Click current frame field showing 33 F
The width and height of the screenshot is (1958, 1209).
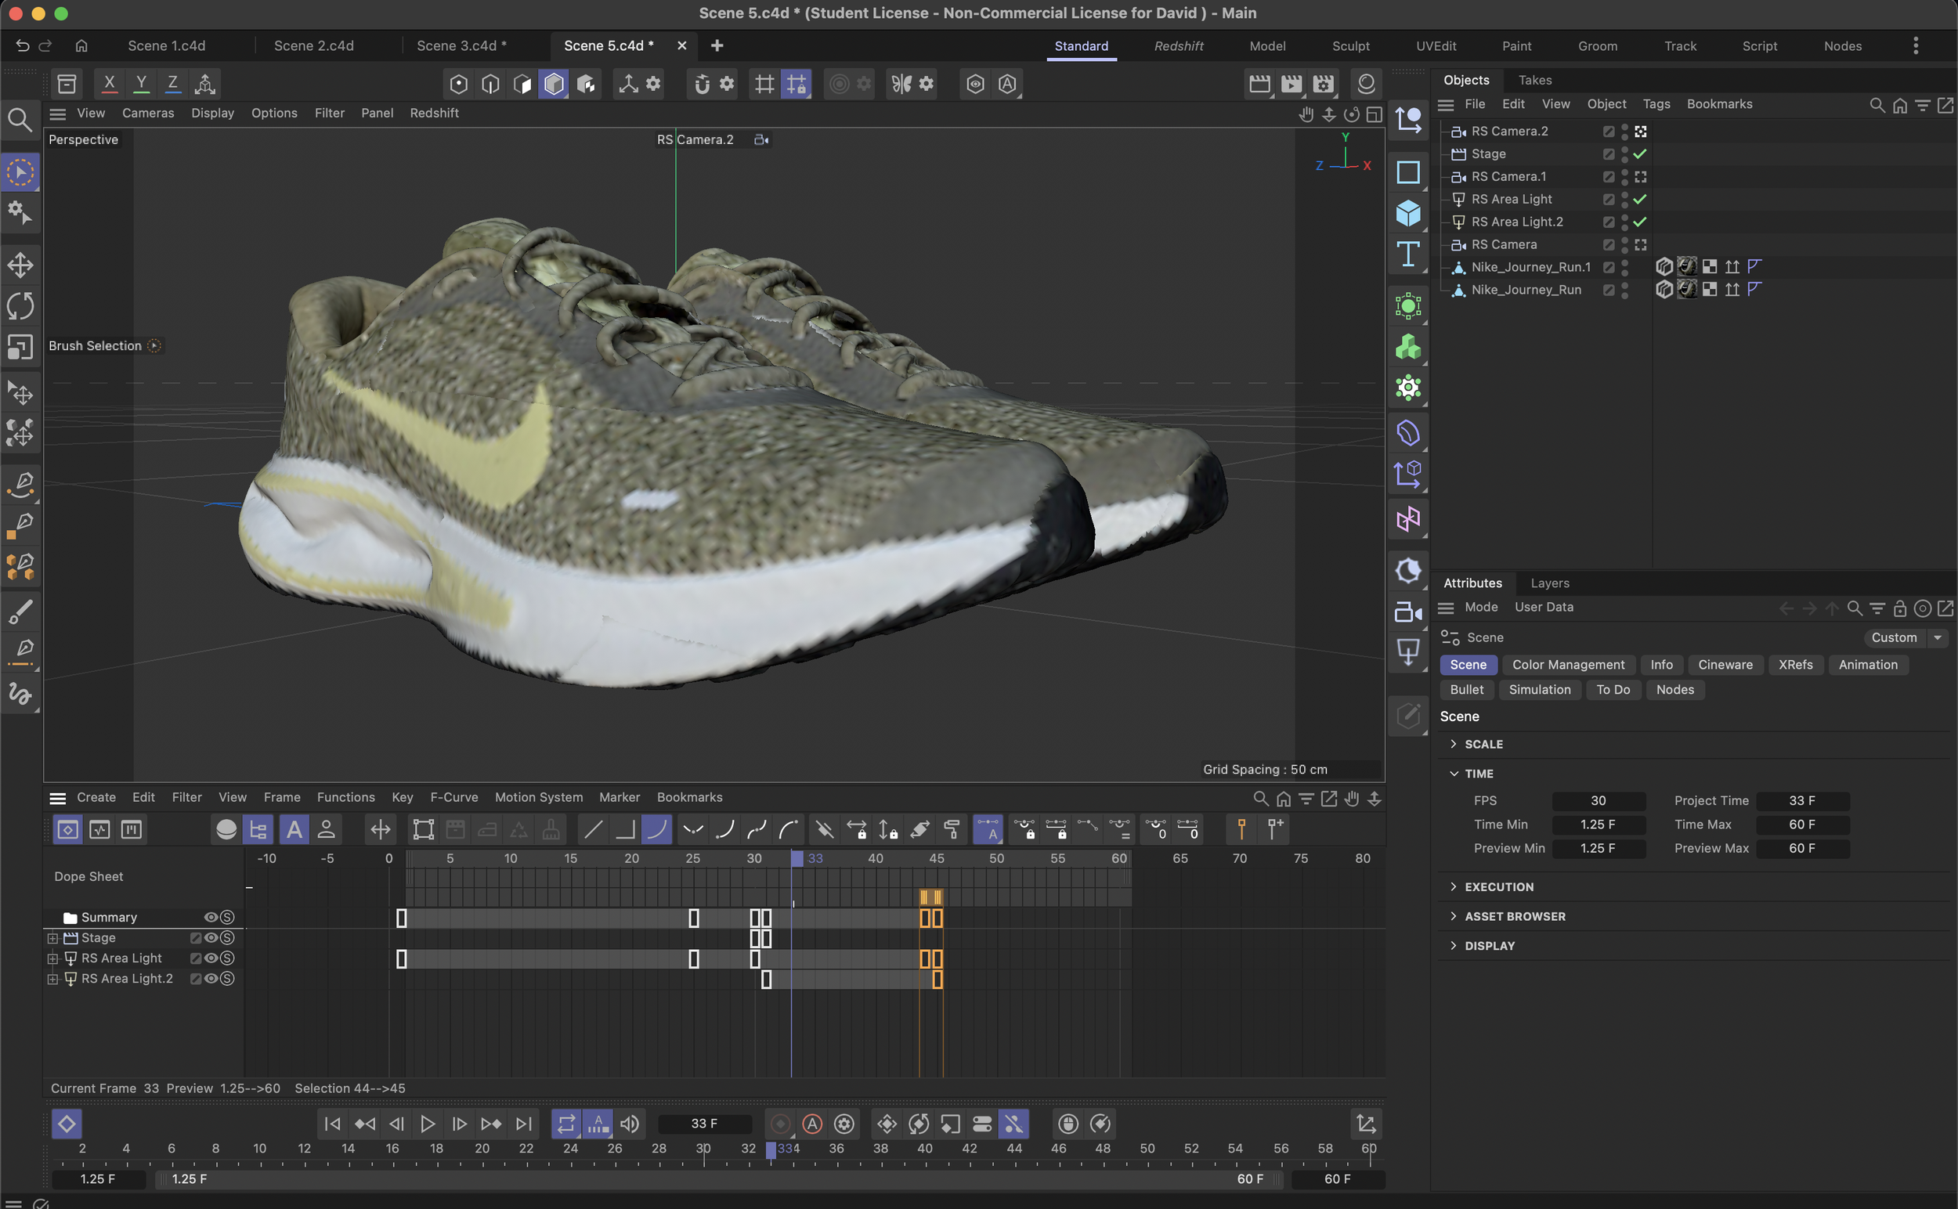tap(704, 1124)
